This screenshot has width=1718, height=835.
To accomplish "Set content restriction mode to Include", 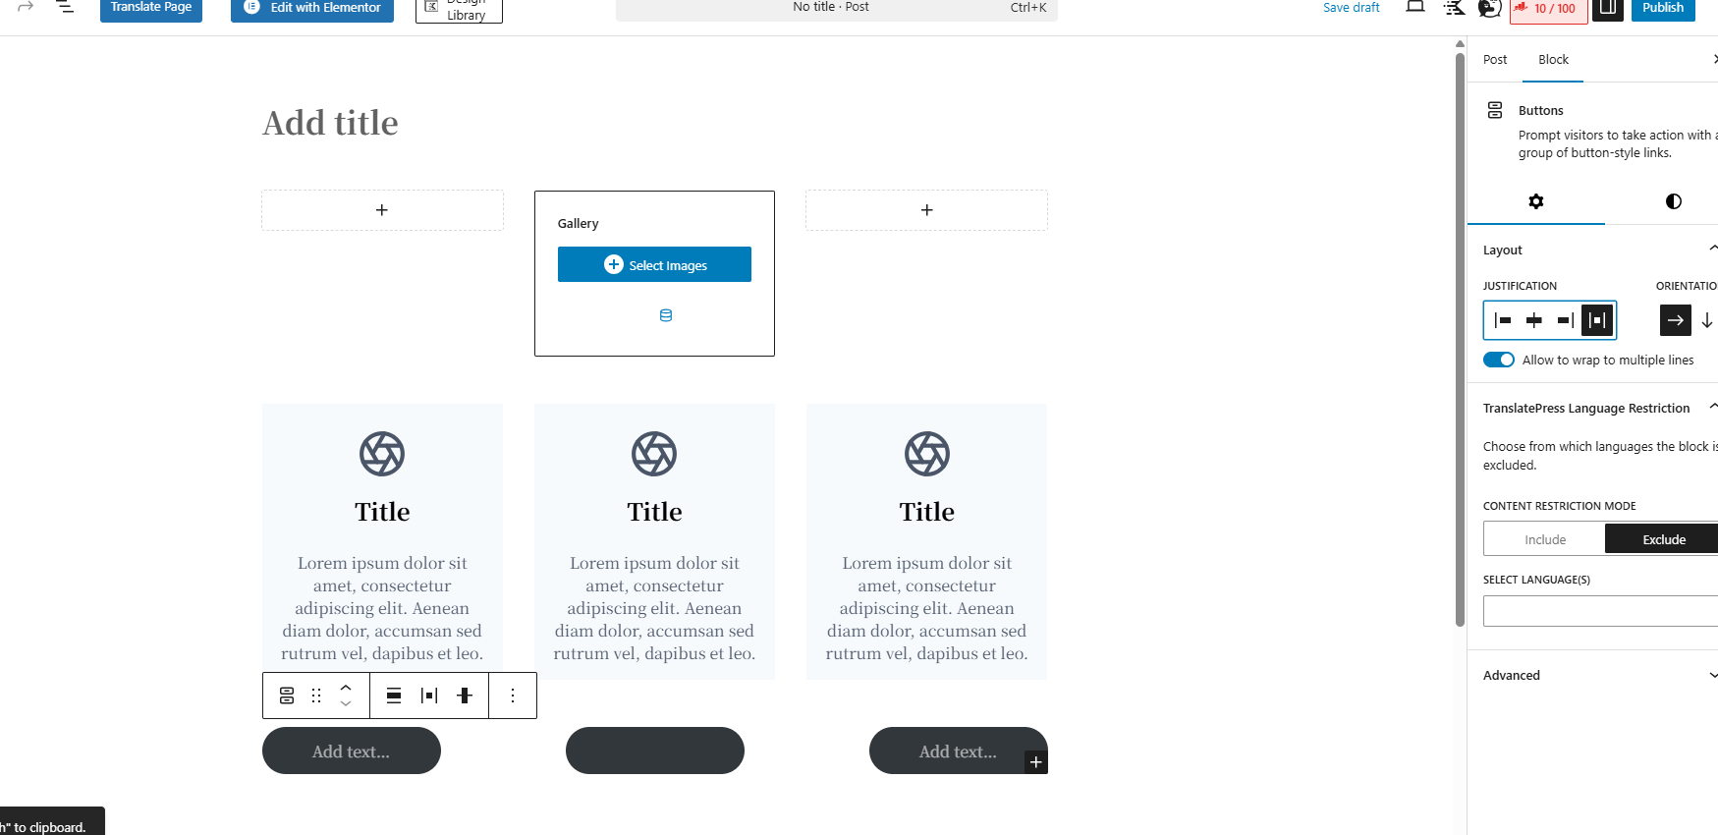I will point(1545,539).
